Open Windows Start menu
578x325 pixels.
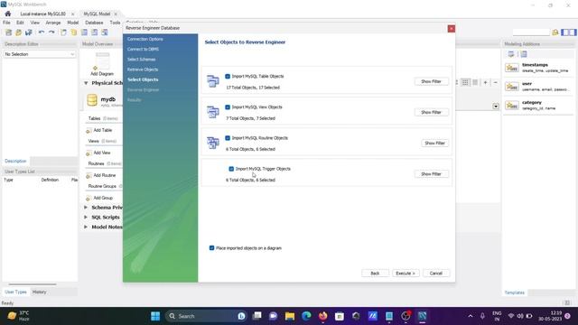155,316
